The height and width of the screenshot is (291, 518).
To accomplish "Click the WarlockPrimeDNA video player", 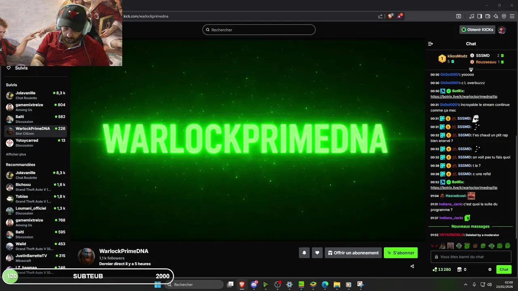I will tap(248, 139).
